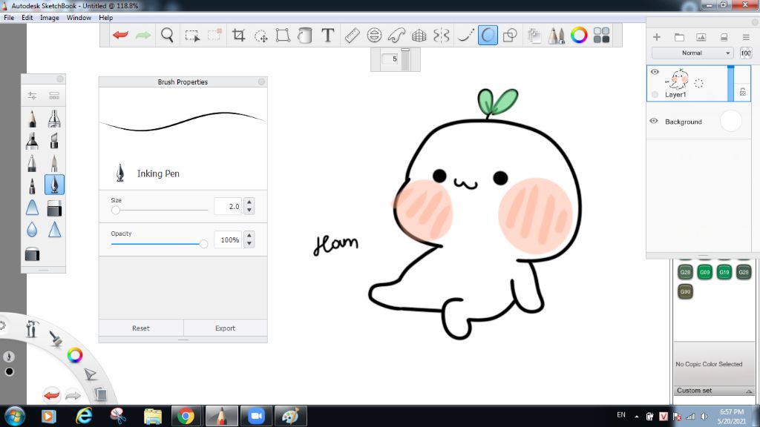Select the rectangular Selection tool
This screenshot has width=760, height=427.
(x=192, y=36)
